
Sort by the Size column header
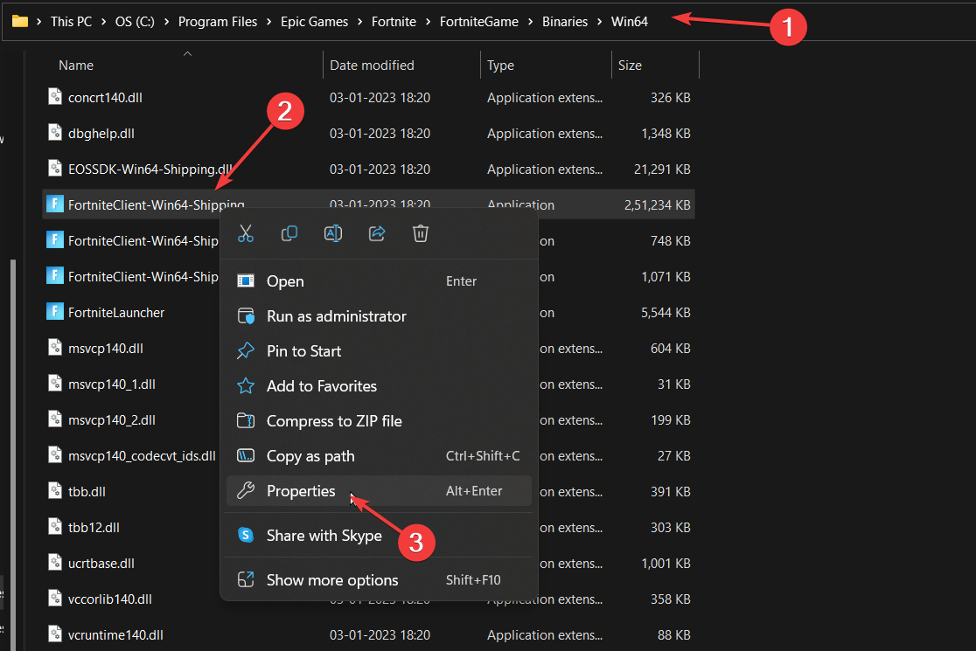(x=630, y=66)
